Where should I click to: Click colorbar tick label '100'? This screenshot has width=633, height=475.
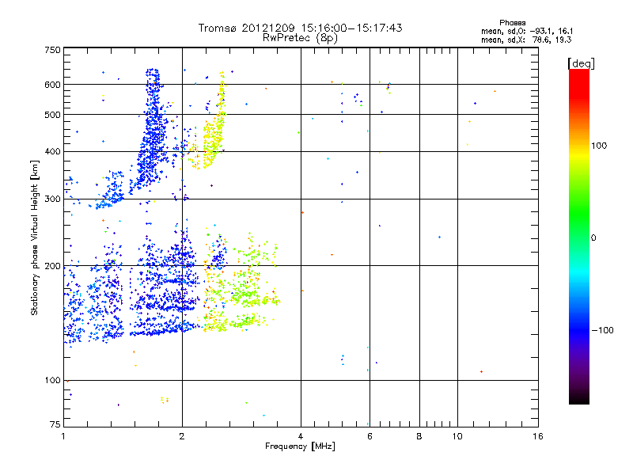[x=599, y=146]
